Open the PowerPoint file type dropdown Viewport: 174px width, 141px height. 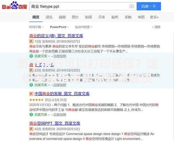point(59,27)
